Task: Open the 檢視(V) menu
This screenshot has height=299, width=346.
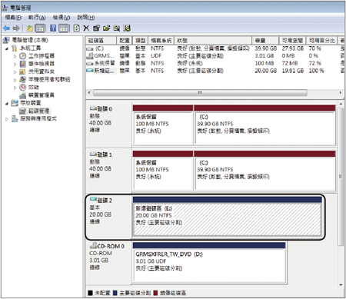Action: [x=62, y=18]
